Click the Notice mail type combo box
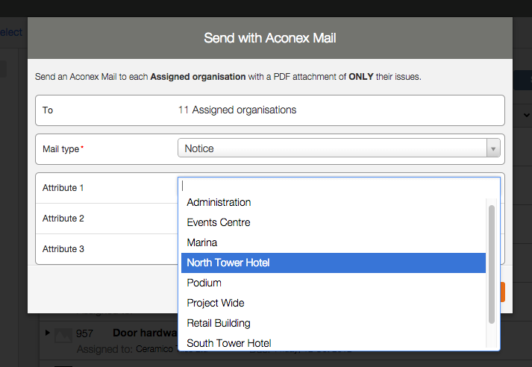 click(339, 148)
